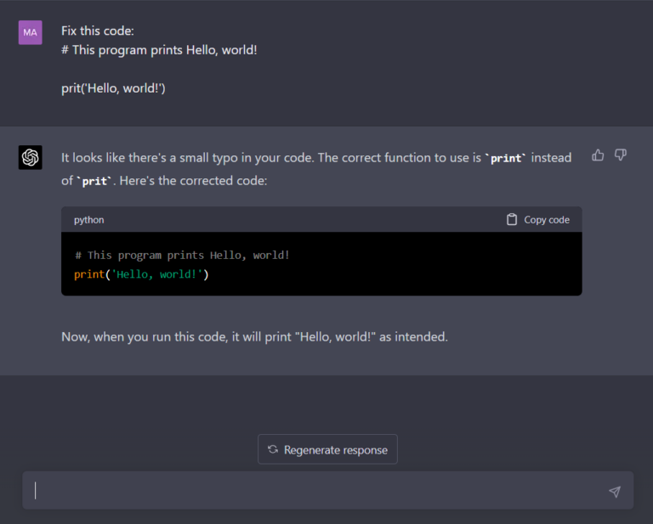This screenshot has height=524, width=653.
Task: Click the thumbs down feedback icon
Action: click(621, 155)
